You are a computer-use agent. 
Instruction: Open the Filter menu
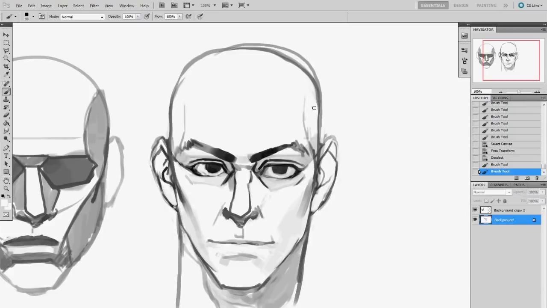pos(94,6)
